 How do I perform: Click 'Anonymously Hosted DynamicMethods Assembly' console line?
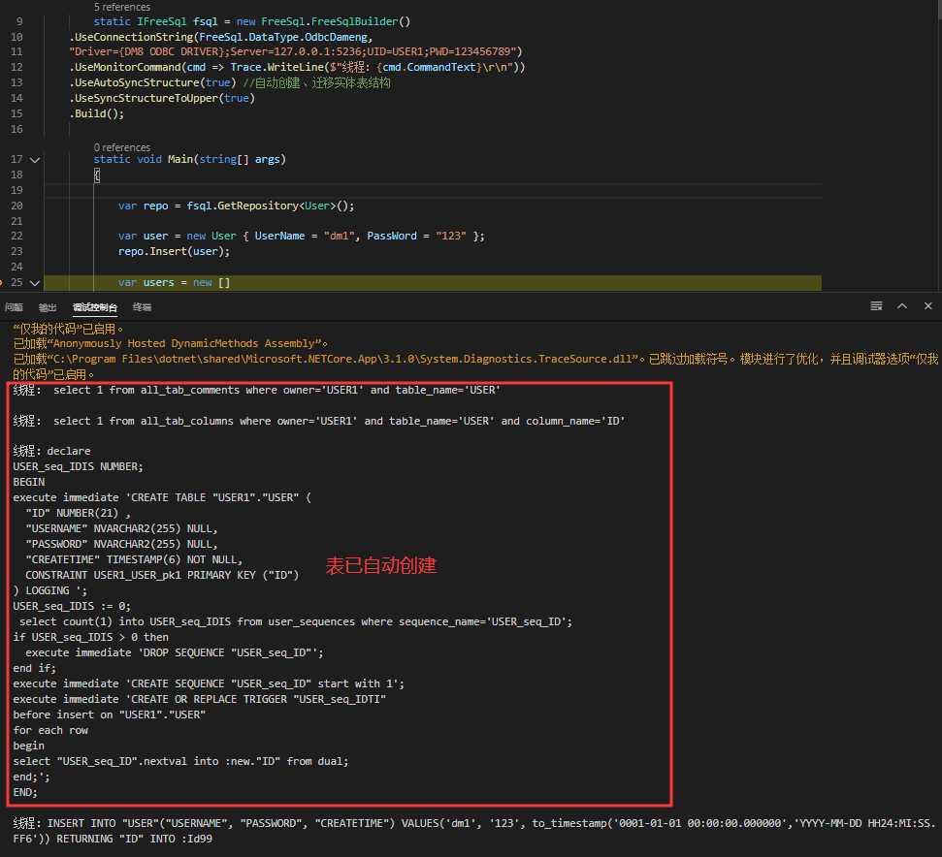(171, 344)
